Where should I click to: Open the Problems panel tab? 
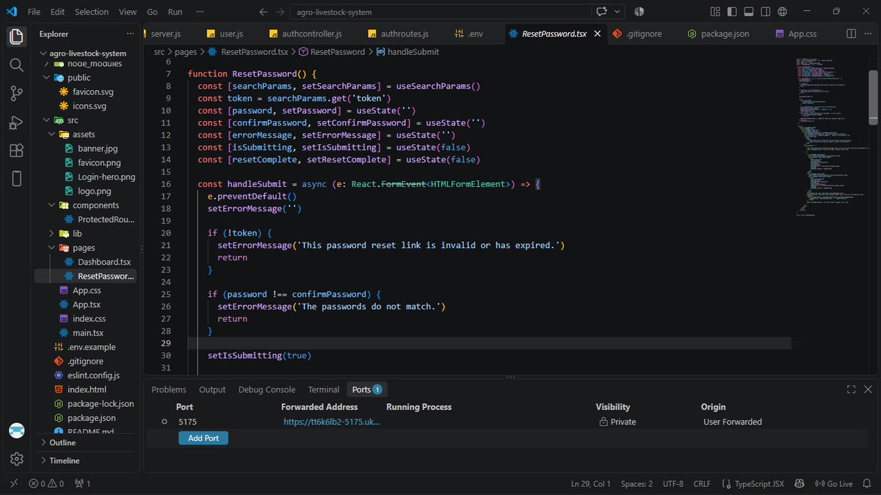tap(169, 389)
